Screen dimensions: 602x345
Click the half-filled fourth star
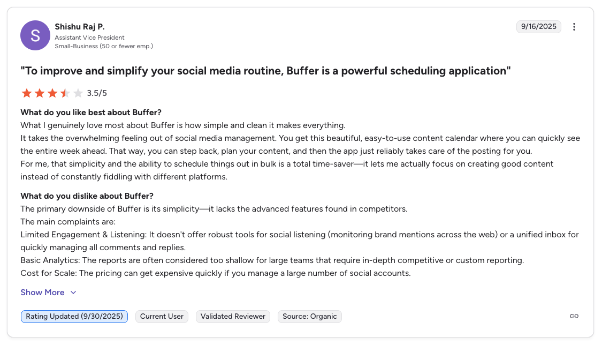point(65,93)
